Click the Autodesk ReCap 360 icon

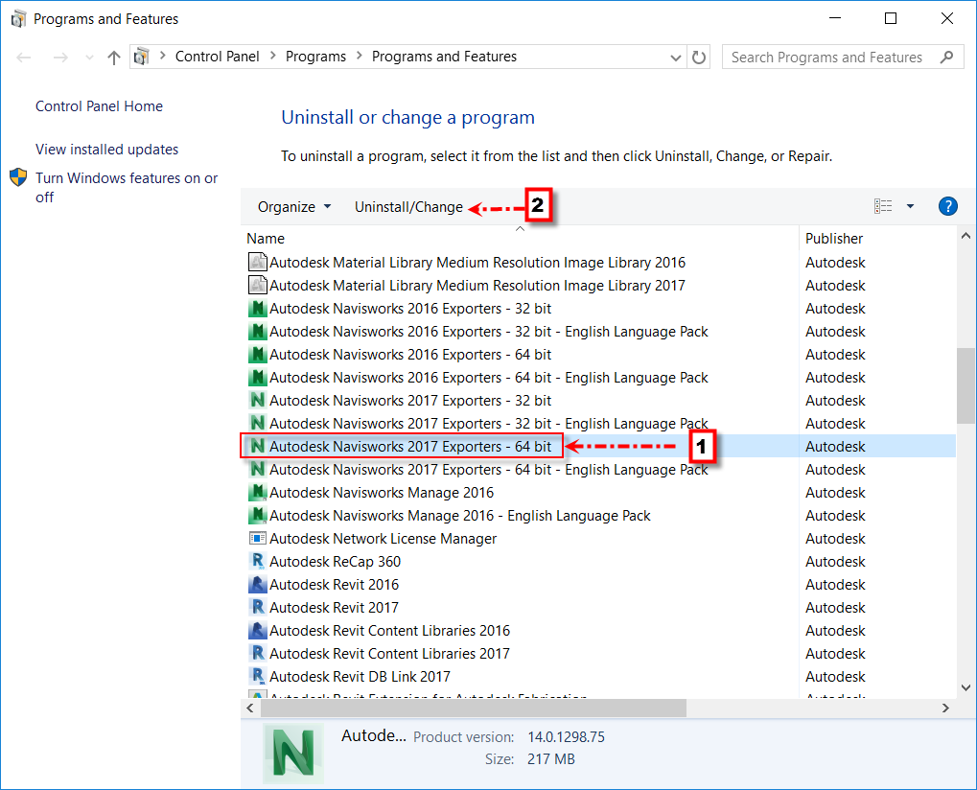pos(257,562)
